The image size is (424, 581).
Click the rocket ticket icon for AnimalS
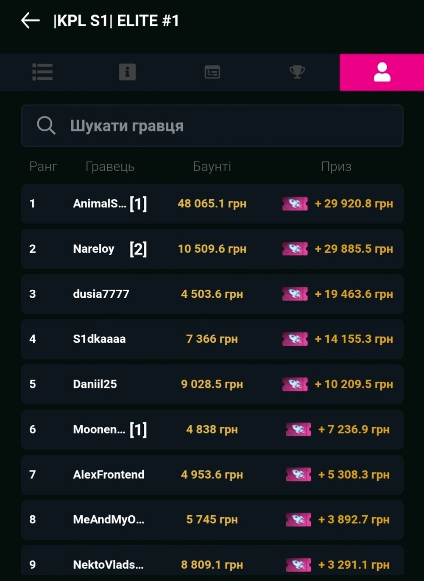coord(295,204)
